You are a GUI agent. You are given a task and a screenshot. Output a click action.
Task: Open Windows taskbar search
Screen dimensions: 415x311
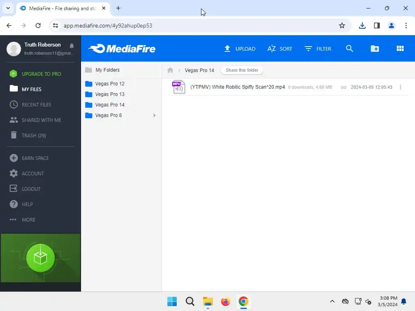(190, 301)
